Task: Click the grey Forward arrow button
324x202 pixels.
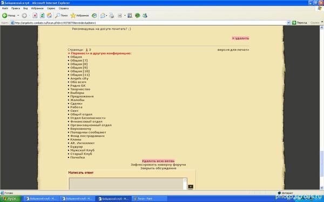Action: (24, 16)
